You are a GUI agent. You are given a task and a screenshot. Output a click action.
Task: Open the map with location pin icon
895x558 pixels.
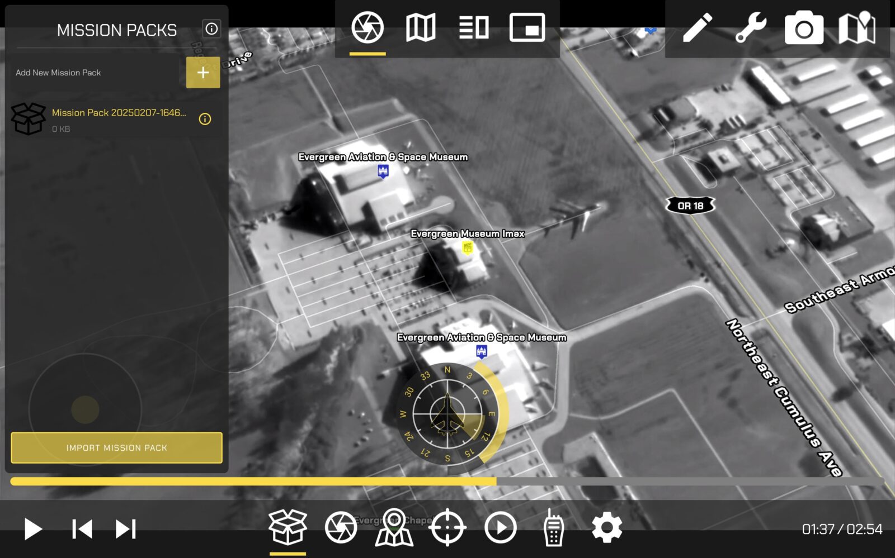857,27
